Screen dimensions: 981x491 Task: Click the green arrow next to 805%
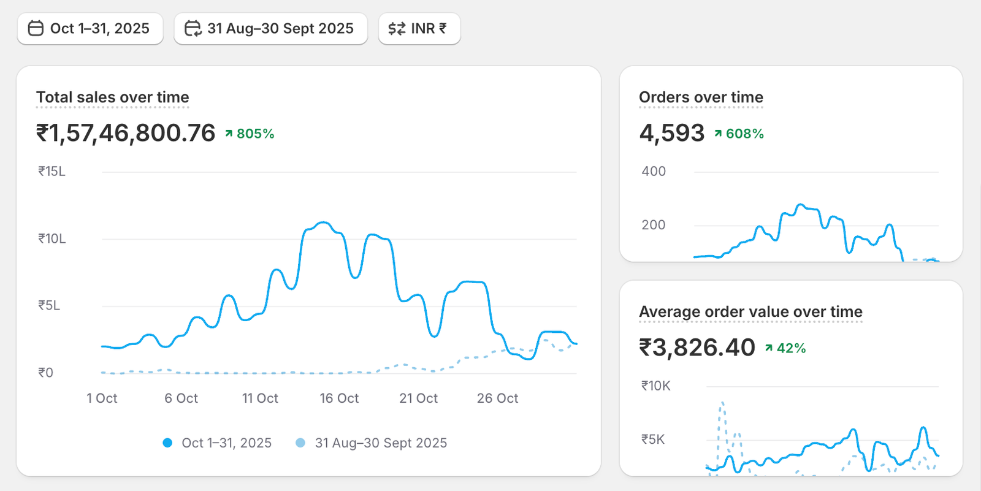point(229,134)
